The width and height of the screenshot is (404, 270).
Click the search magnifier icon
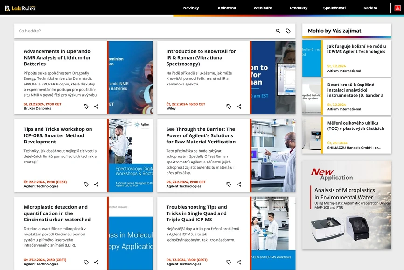point(278,31)
